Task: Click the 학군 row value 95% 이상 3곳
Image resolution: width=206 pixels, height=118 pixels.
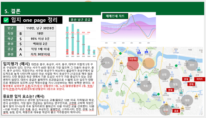Action: 40,39
